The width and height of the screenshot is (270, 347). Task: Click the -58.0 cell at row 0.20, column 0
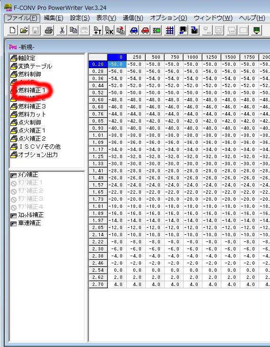coord(117,64)
